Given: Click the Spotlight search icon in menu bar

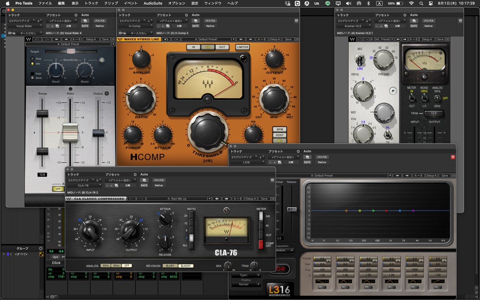Looking at the screenshot, I should click(421, 3).
